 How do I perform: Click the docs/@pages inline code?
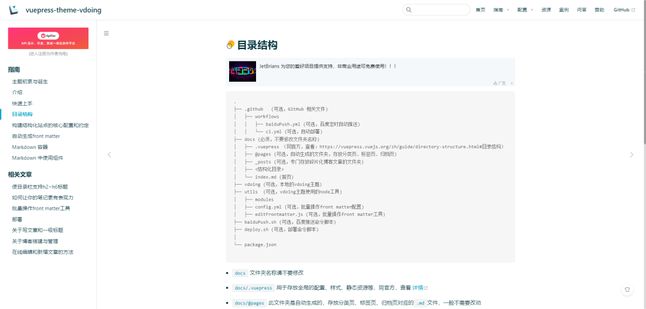pyautogui.click(x=249, y=303)
